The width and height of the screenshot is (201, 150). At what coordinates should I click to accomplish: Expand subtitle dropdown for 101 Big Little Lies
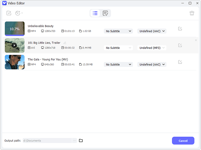tap(118, 48)
